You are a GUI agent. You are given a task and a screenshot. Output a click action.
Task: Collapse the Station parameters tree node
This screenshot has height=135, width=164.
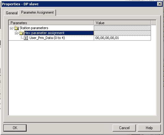click(11, 28)
